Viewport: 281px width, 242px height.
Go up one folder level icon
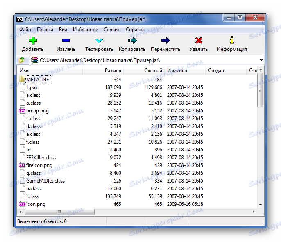coord(22,60)
